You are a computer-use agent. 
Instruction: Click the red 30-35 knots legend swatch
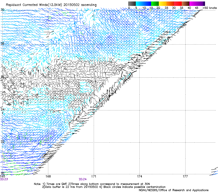tap(178, 4)
